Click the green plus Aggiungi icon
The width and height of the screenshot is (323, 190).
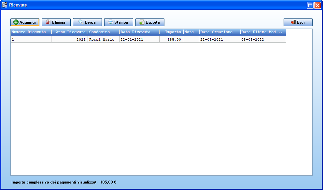(x=16, y=22)
